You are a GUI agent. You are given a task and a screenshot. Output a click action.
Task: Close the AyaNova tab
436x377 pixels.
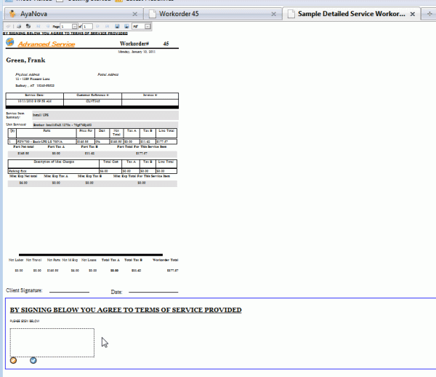coord(135,14)
